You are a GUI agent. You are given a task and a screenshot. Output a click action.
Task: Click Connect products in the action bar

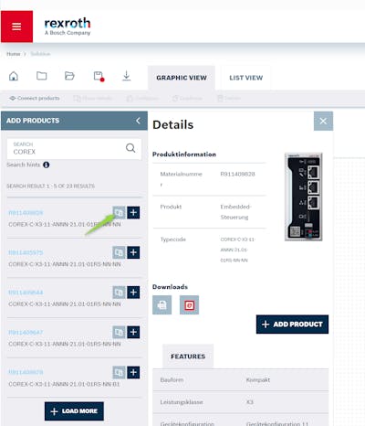coord(35,98)
